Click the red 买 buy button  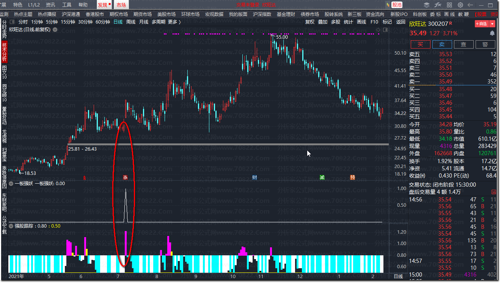[420, 44]
